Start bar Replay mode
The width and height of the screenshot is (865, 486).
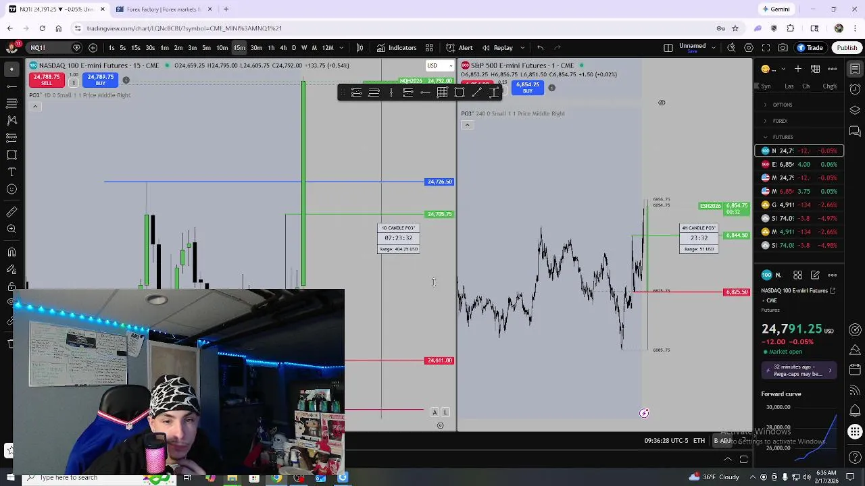tap(497, 48)
